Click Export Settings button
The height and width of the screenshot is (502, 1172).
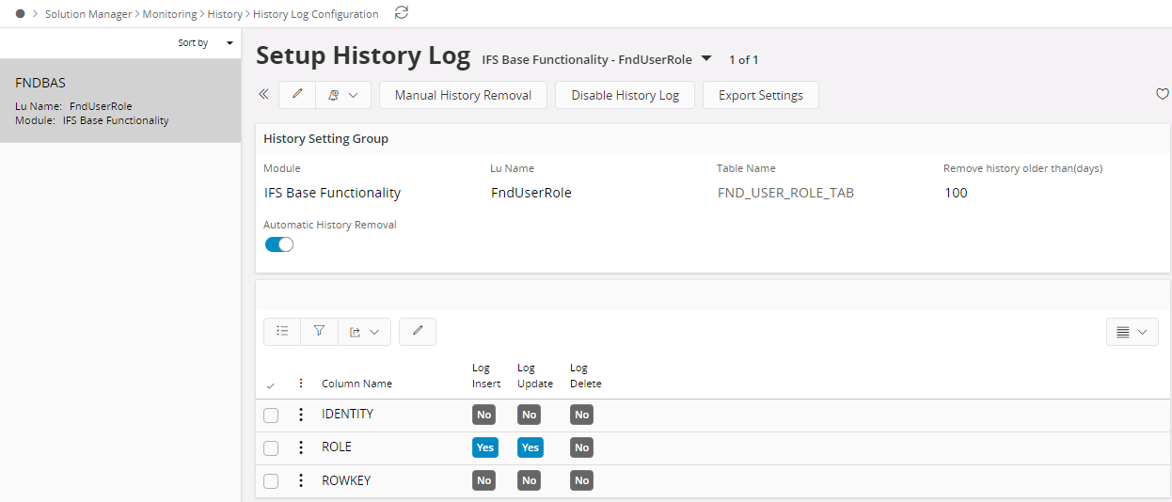(761, 95)
